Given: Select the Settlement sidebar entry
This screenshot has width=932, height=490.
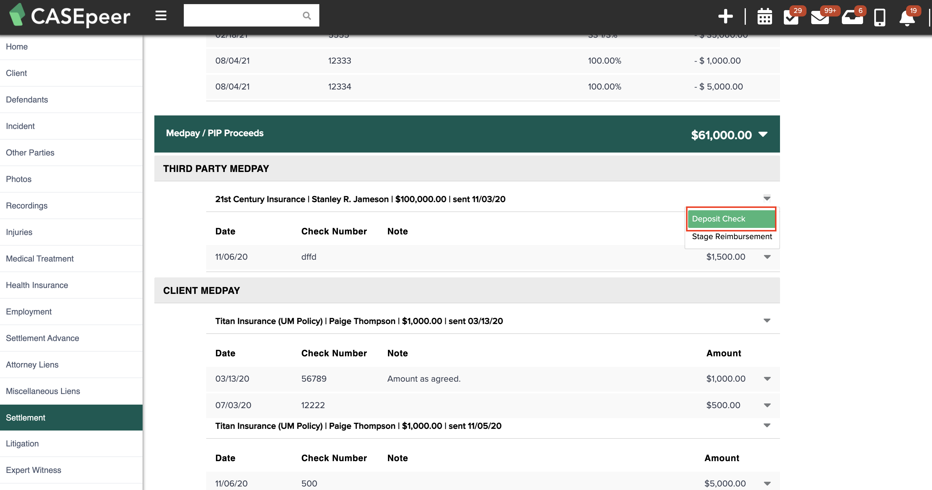Looking at the screenshot, I should [x=26, y=417].
